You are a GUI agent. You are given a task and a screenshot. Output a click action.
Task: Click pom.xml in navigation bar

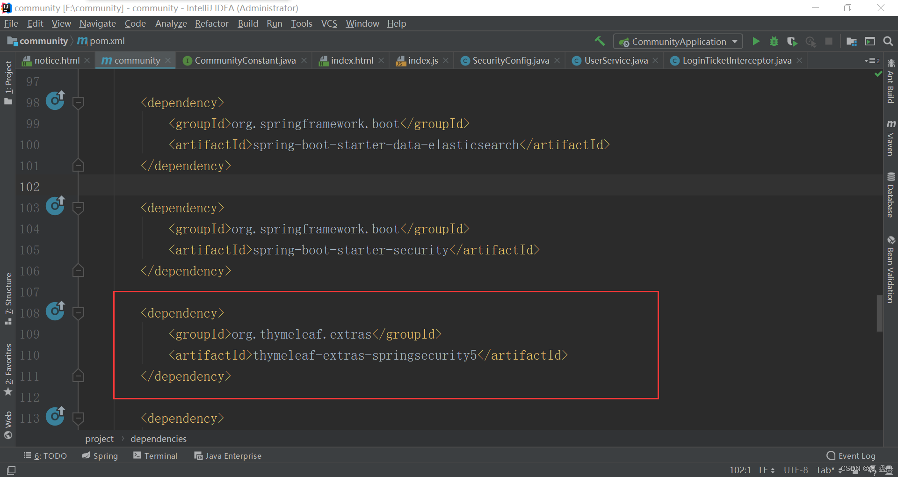pyautogui.click(x=101, y=41)
